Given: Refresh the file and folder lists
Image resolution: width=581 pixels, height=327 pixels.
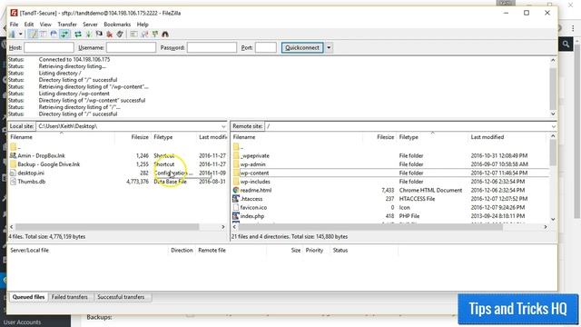Looking at the screenshot, I should [78, 35].
